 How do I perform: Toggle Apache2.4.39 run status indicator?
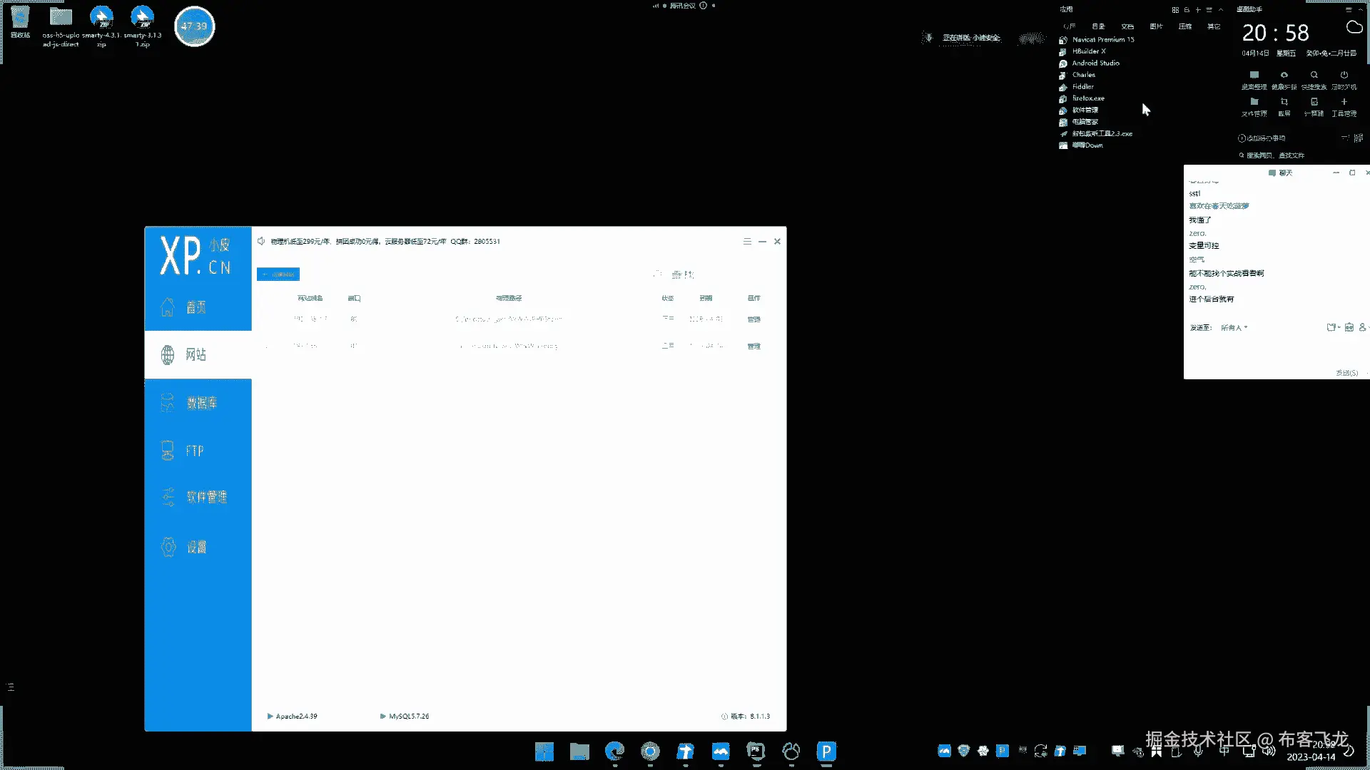[x=270, y=716]
